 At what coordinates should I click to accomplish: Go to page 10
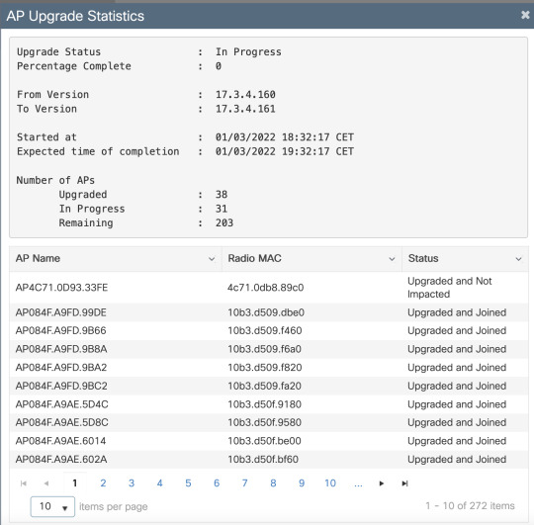pos(330,483)
